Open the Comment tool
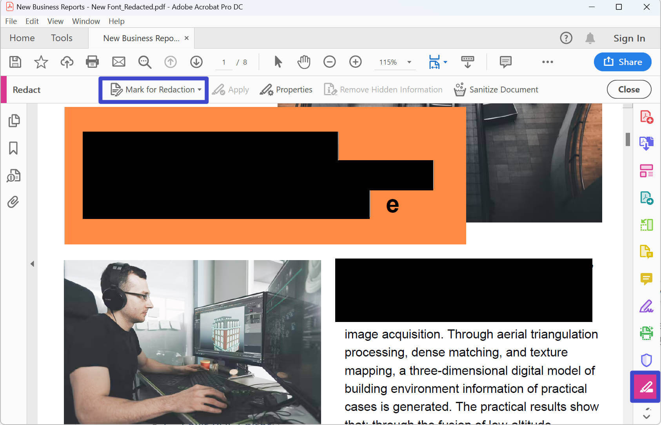661x425 pixels. coord(647,279)
